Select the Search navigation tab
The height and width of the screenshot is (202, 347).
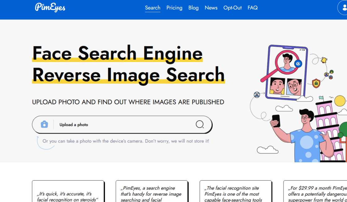tap(152, 8)
